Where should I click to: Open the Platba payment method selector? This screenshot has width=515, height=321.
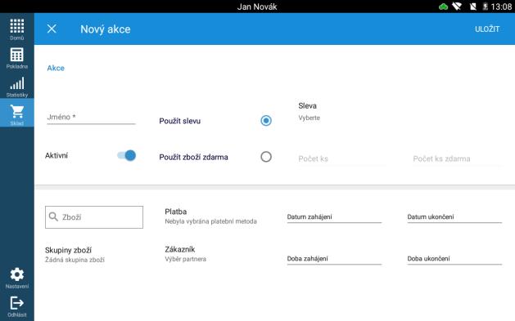210,216
